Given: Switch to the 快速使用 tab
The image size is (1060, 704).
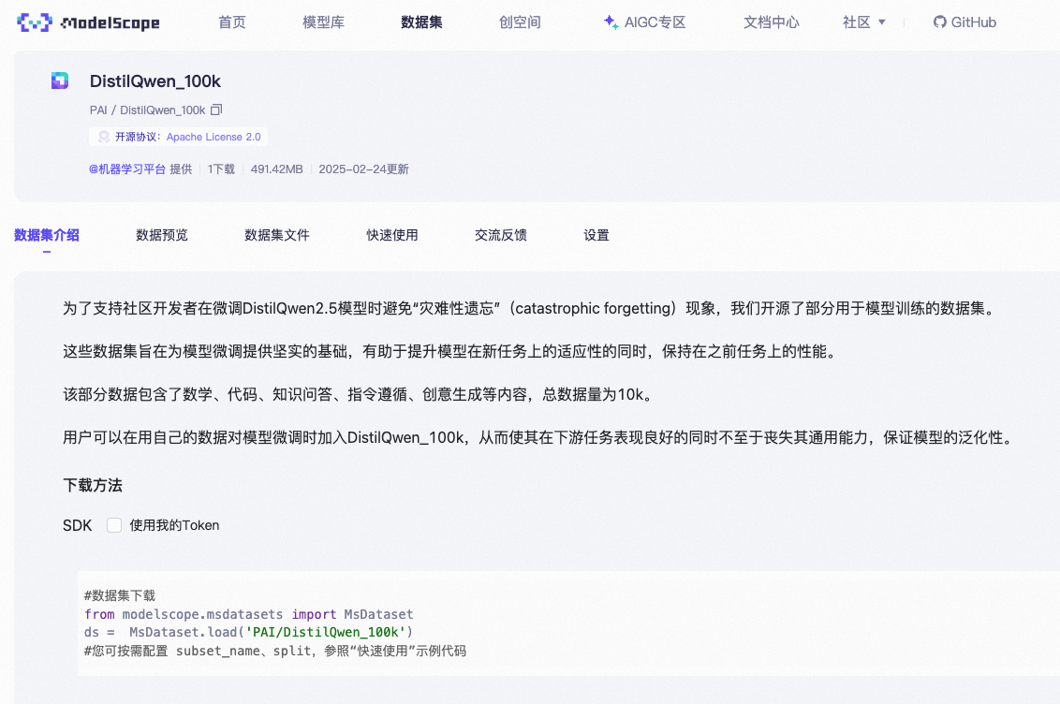Looking at the screenshot, I should [x=392, y=235].
